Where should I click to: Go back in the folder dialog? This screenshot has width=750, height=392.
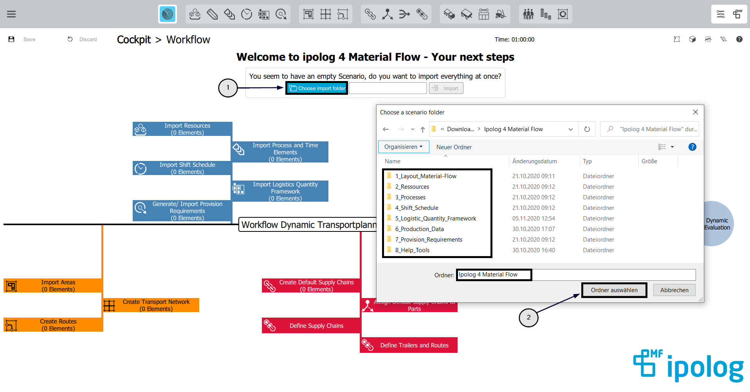386,129
